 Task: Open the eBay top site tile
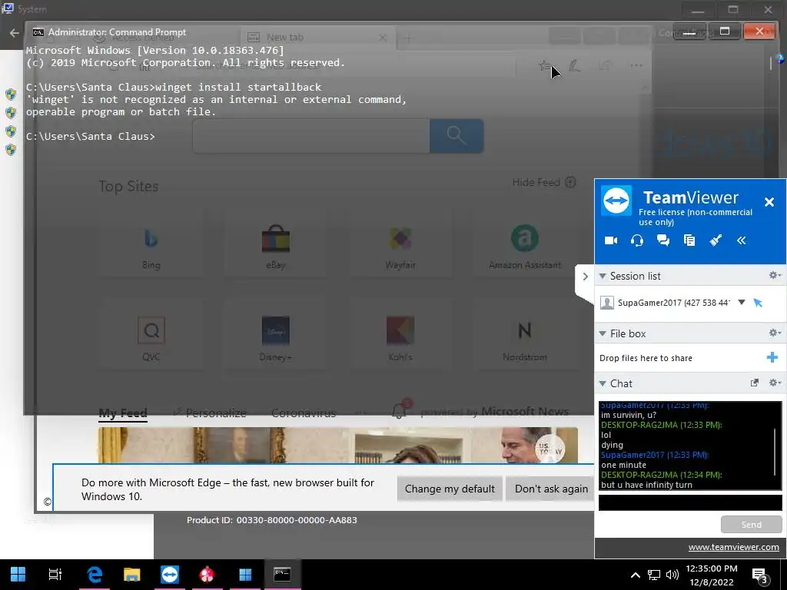[276, 247]
